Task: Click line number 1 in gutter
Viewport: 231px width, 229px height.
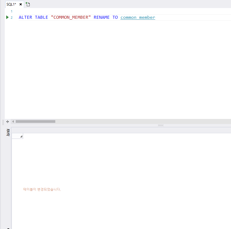Action: [12, 11]
